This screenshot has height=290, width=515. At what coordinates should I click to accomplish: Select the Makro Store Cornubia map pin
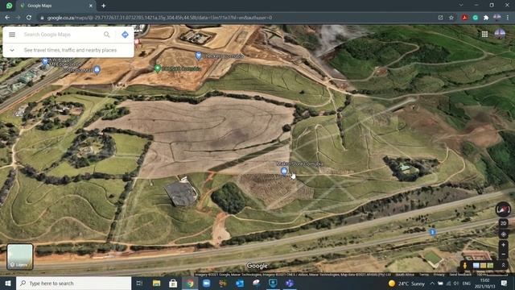click(x=284, y=171)
